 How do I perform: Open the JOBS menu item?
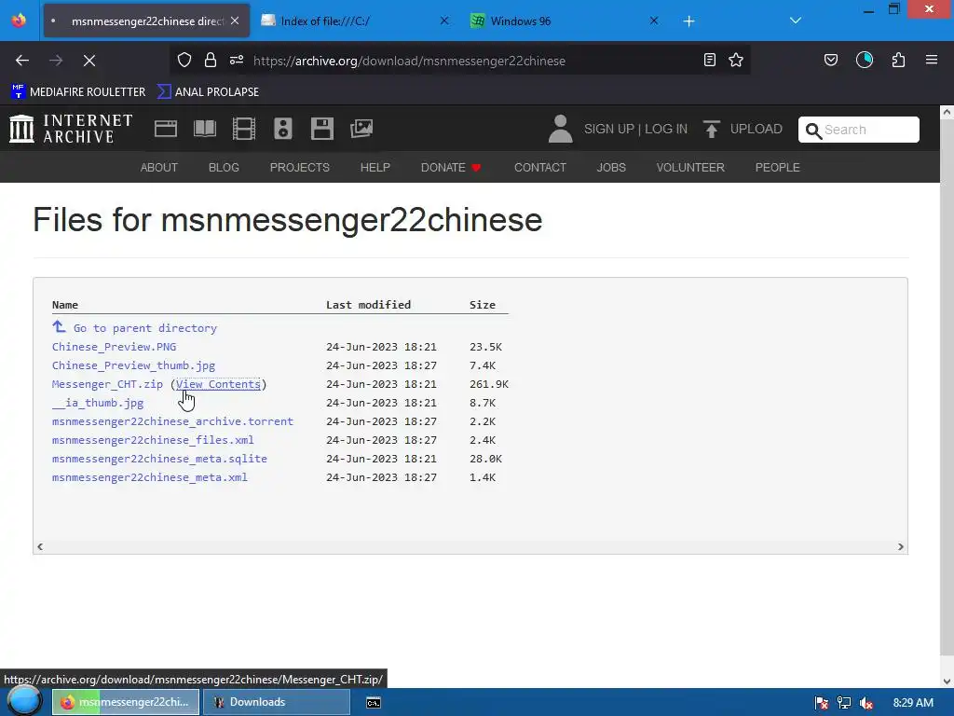pyautogui.click(x=611, y=168)
